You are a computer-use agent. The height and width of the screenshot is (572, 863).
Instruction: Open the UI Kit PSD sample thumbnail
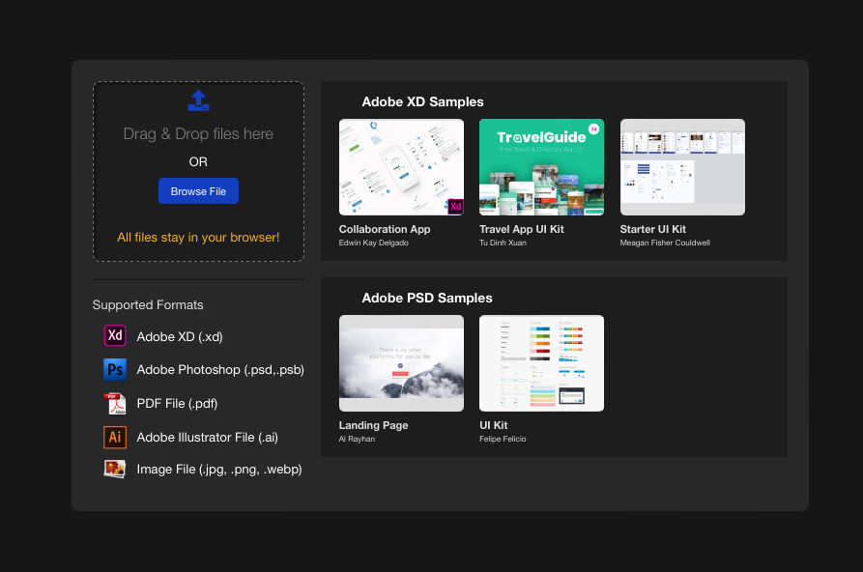click(541, 362)
